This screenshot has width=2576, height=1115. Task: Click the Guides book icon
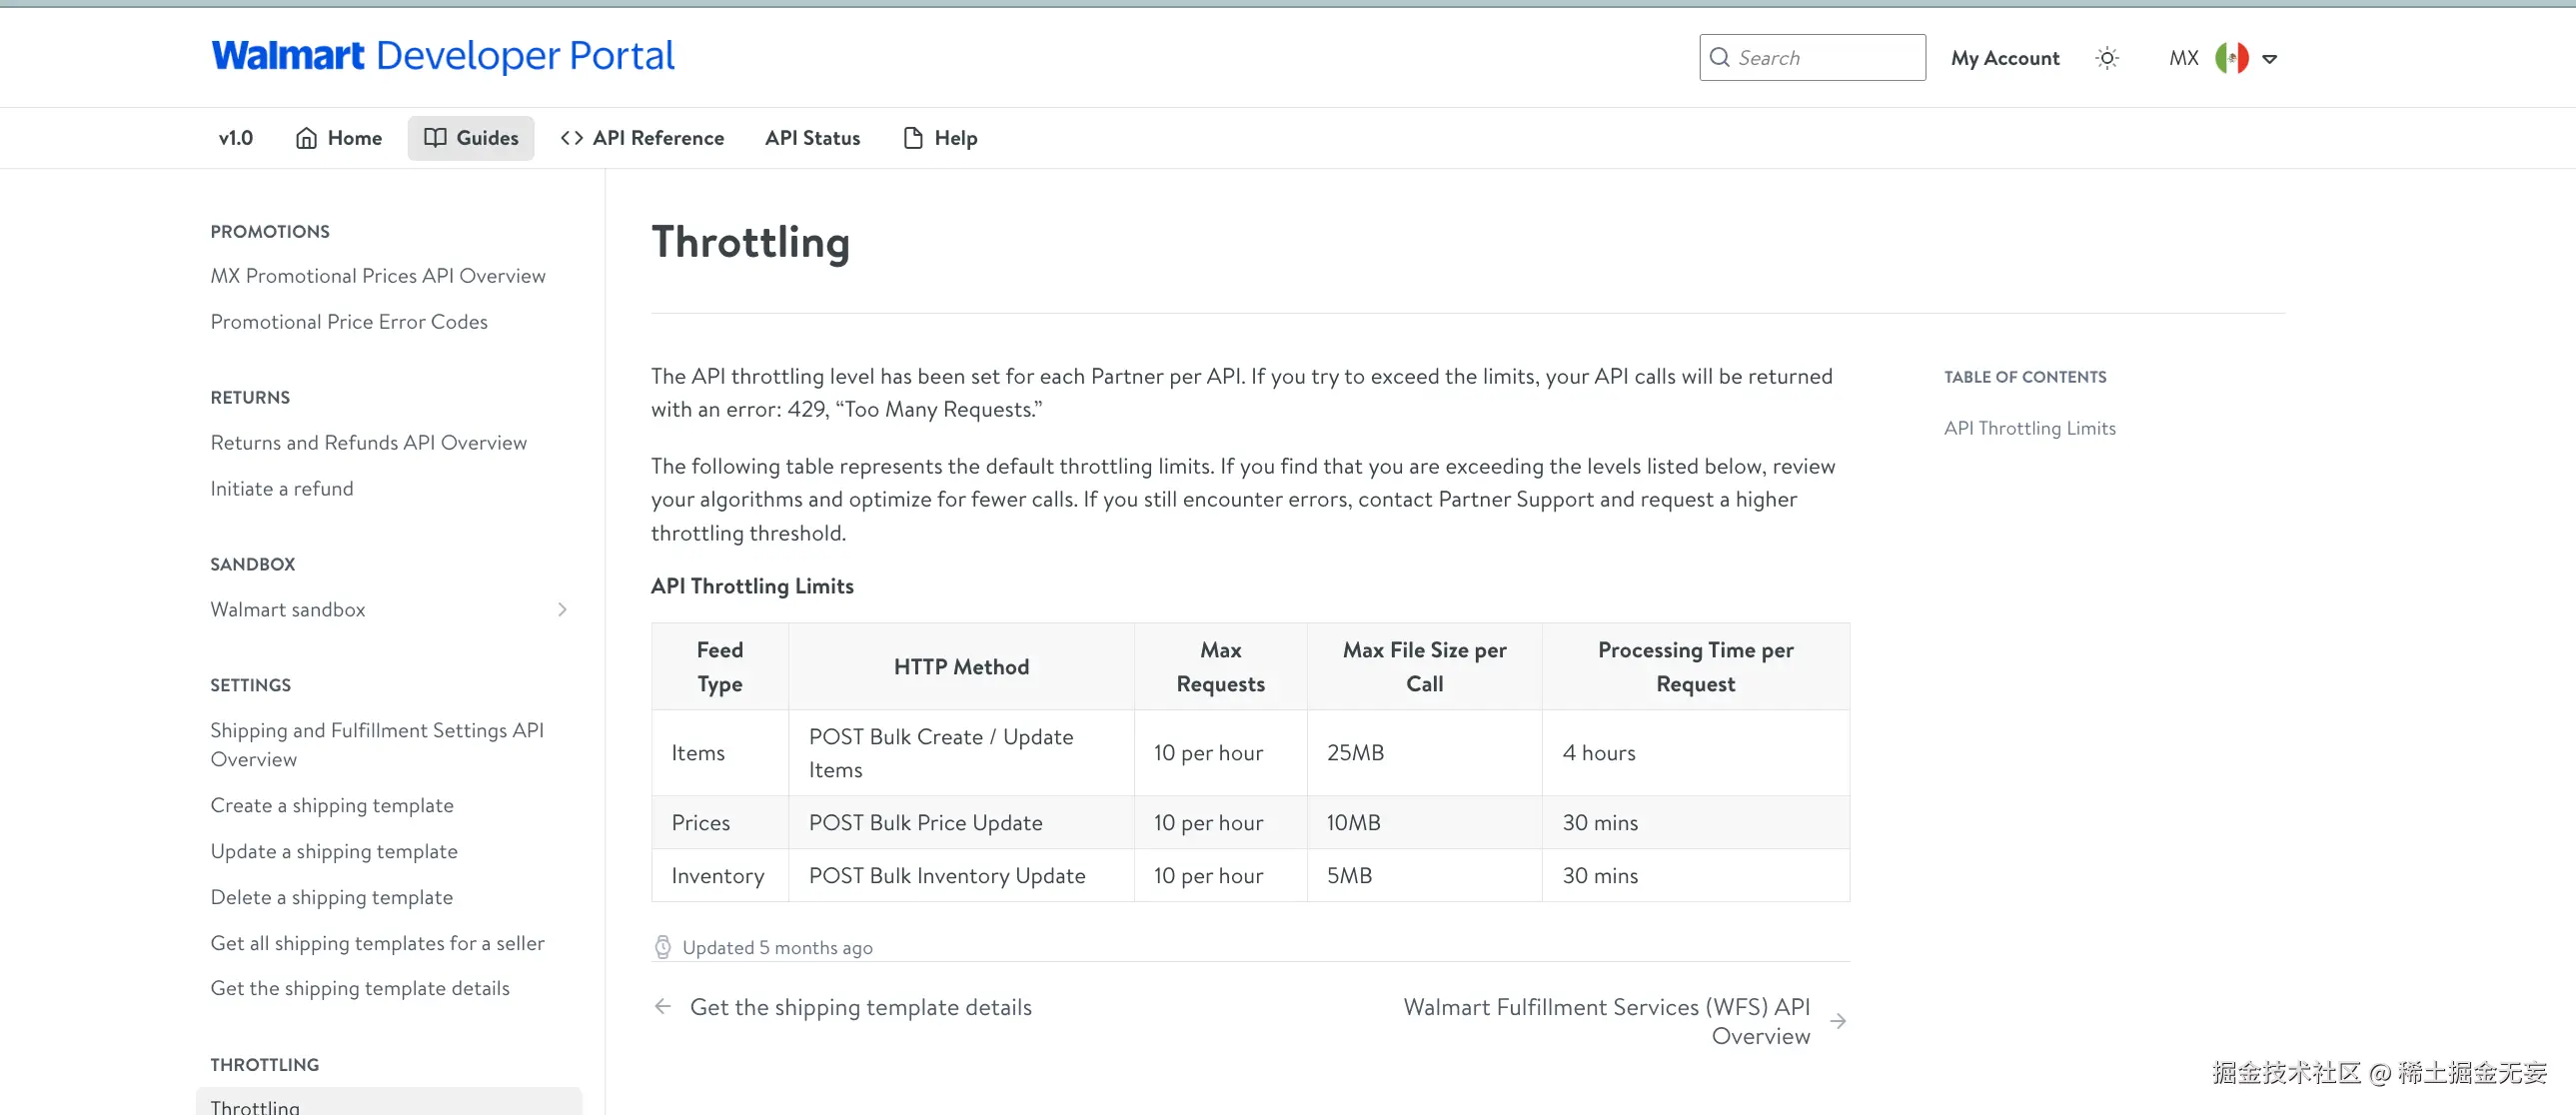[435, 138]
